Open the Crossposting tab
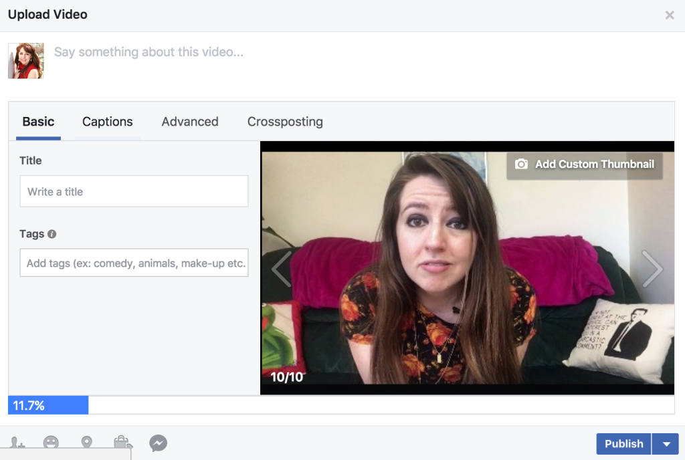 tap(285, 122)
